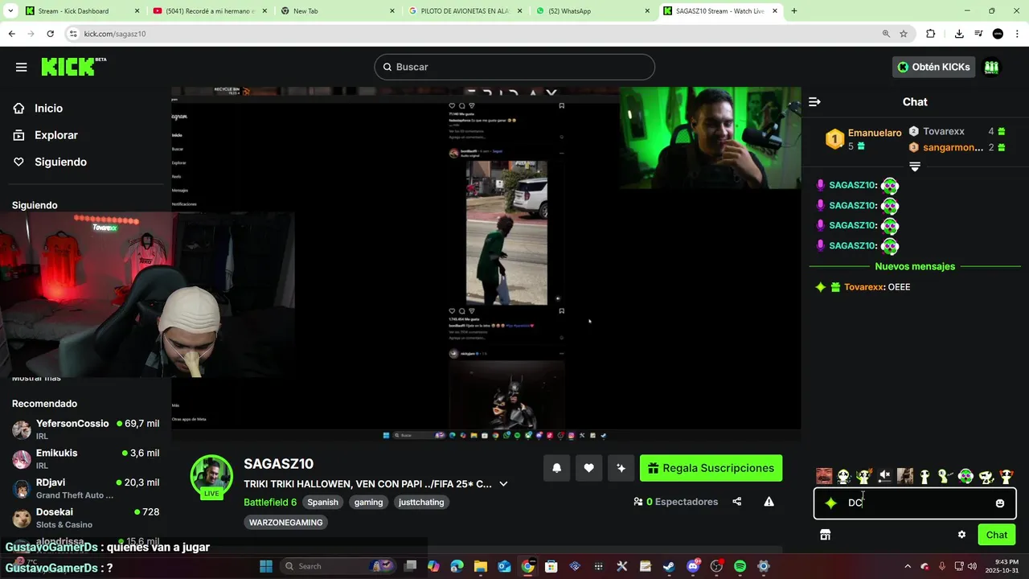
Task: Click Tovarexx username in chat message
Action: pos(864,287)
